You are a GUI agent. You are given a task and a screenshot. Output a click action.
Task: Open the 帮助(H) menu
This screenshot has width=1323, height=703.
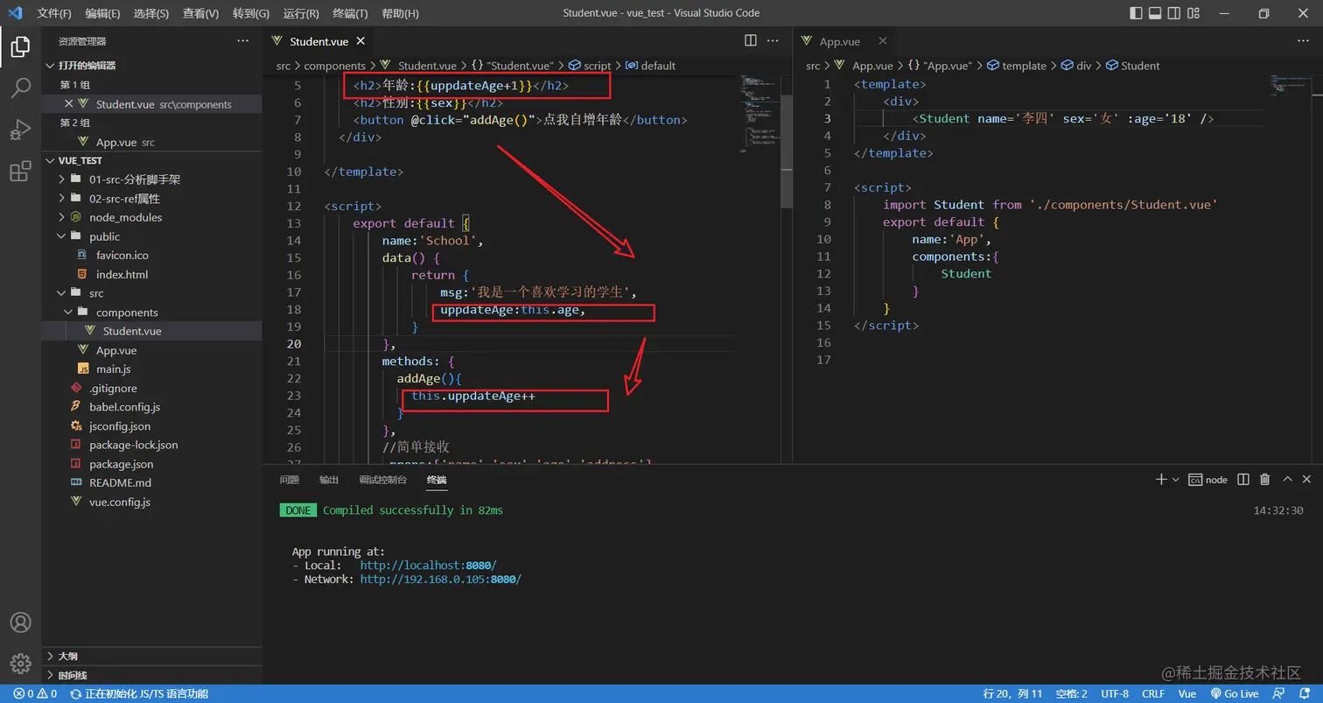click(x=401, y=13)
